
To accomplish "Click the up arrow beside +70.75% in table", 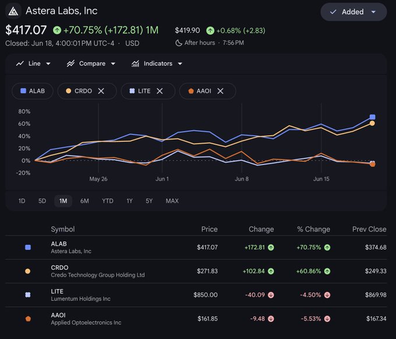I will click(327, 248).
